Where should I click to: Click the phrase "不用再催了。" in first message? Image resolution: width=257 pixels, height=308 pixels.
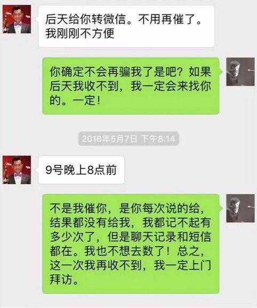pos(170,19)
